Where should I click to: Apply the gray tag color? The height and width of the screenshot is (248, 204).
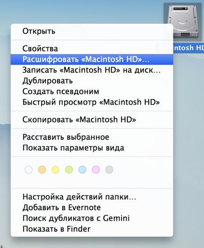pyautogui.click(x=109, y=170)
